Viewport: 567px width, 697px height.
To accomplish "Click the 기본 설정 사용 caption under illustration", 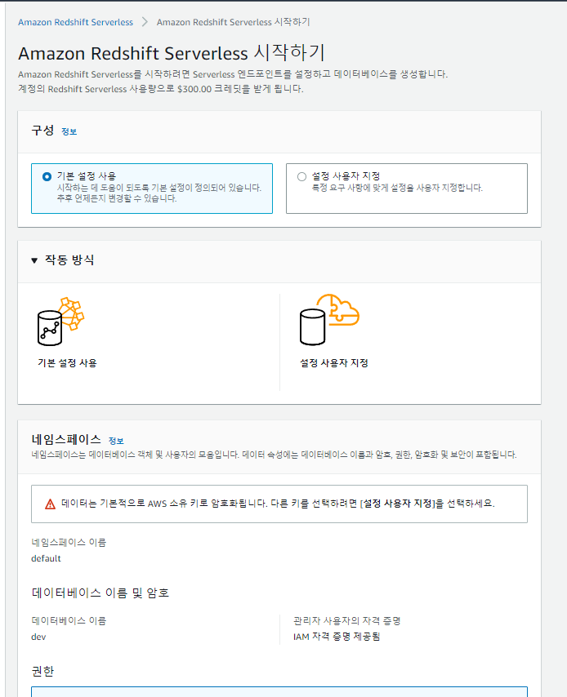I will pyautogui.click(x=67, y=362).
